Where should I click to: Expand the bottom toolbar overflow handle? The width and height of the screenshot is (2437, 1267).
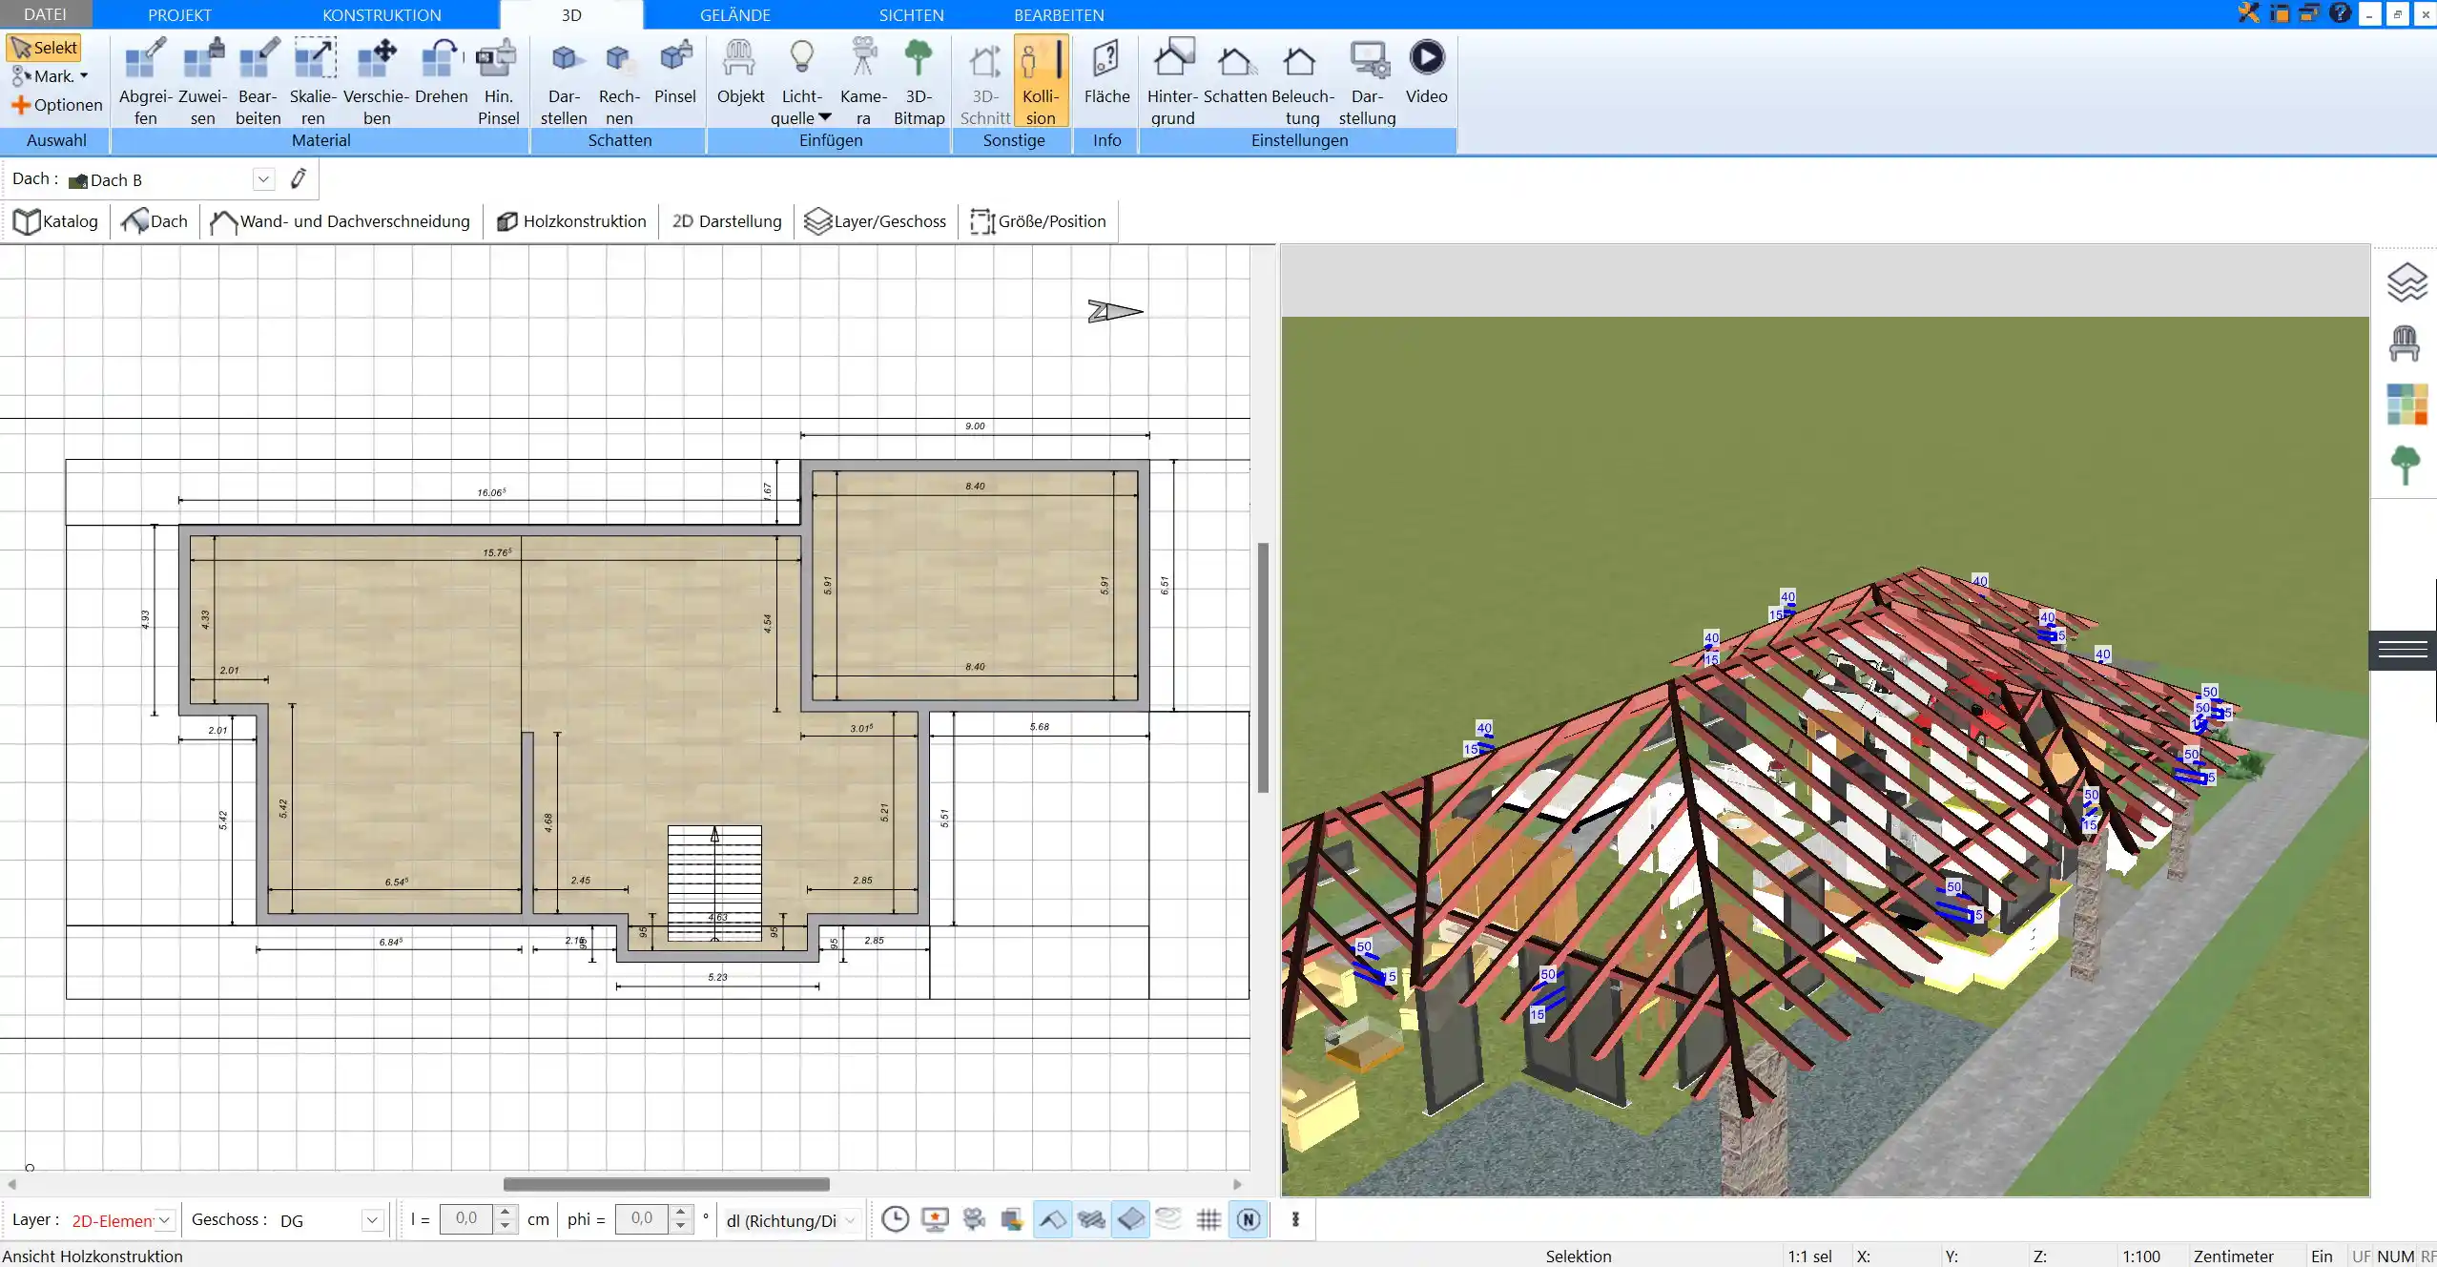1295,1219
